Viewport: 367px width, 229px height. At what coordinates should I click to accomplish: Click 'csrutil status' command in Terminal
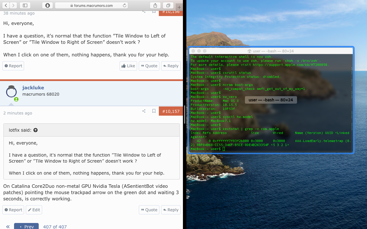(237, 73)
